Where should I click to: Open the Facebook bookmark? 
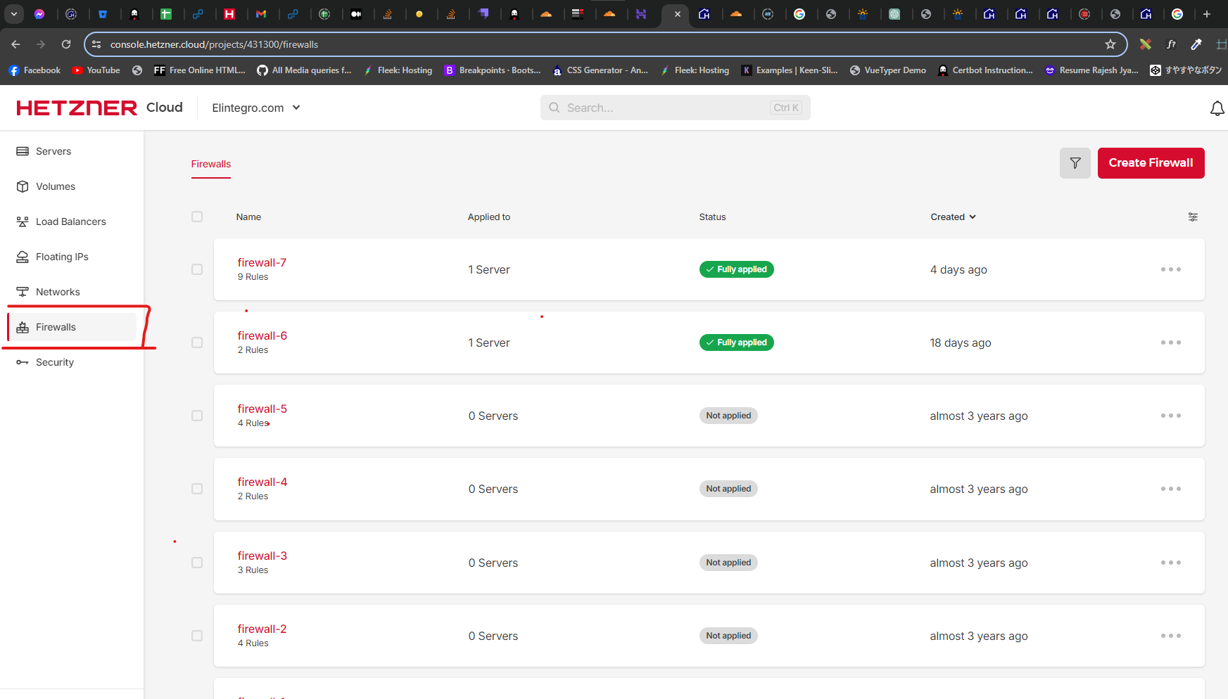click(x=34, y=70)
